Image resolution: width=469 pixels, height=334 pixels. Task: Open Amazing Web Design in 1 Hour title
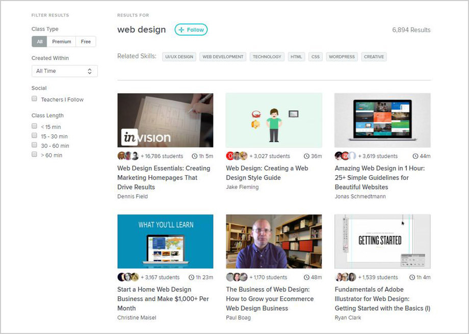380,178
